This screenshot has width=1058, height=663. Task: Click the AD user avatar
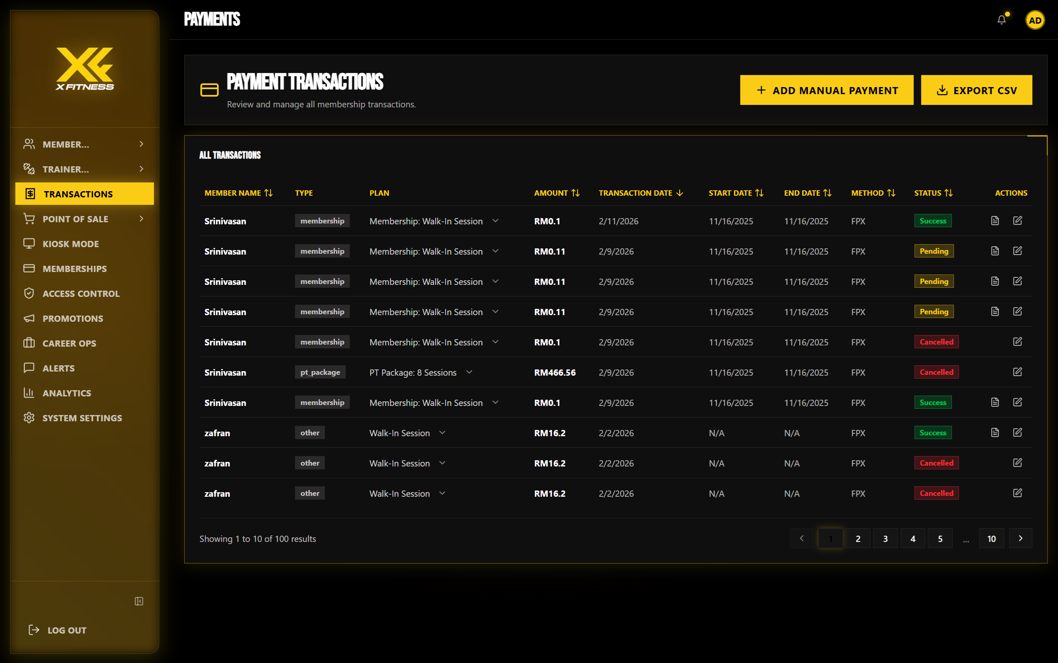tap(1035, 20)
